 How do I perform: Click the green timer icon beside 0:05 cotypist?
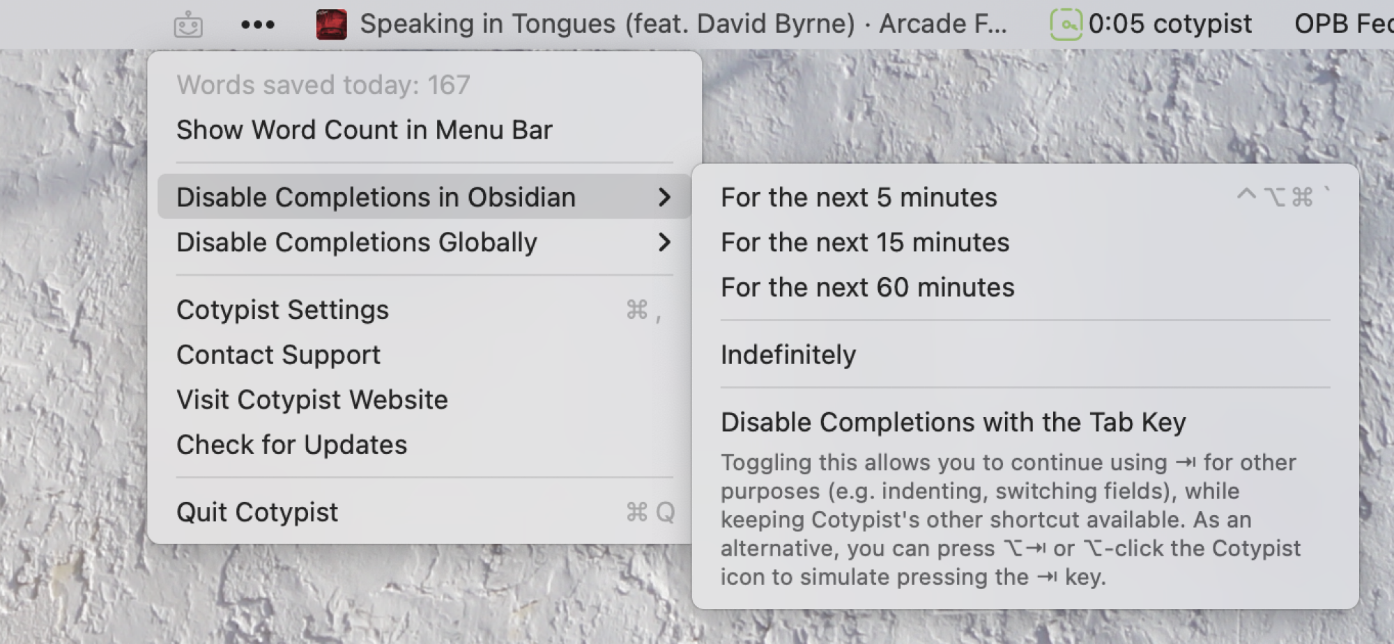[1066, 24]
